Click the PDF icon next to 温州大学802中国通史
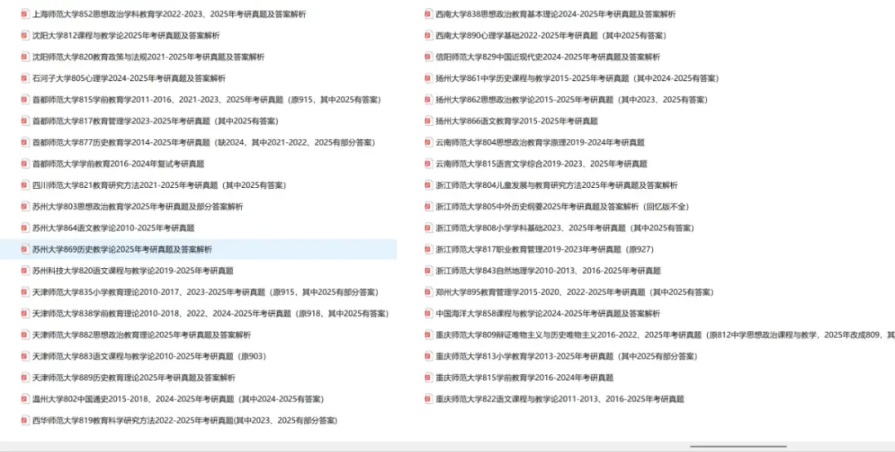This screenshot has height=452, width=895. pos(25,399)
